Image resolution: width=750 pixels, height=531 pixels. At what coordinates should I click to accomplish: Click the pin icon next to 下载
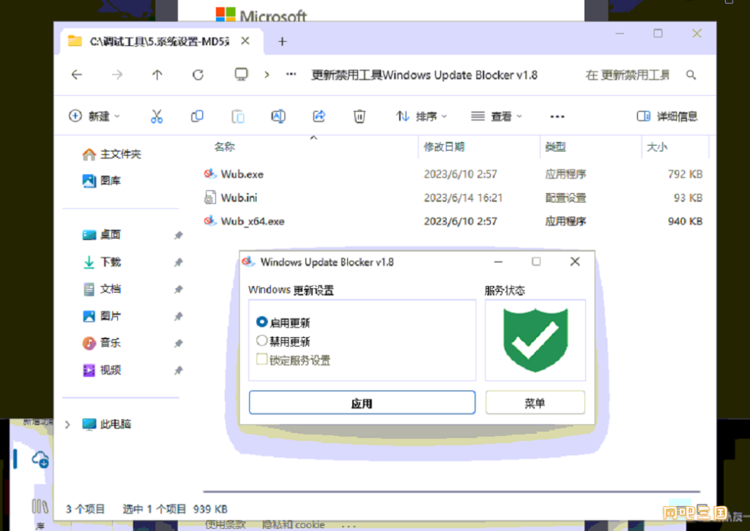[x=179, y=262]
